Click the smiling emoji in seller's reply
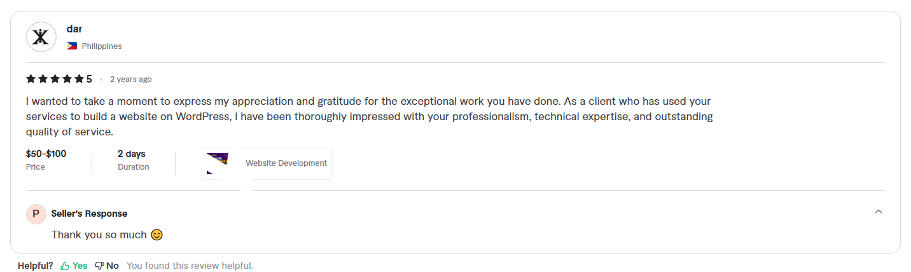The width and height of the screenshot is (911, 272). point(156,235)
